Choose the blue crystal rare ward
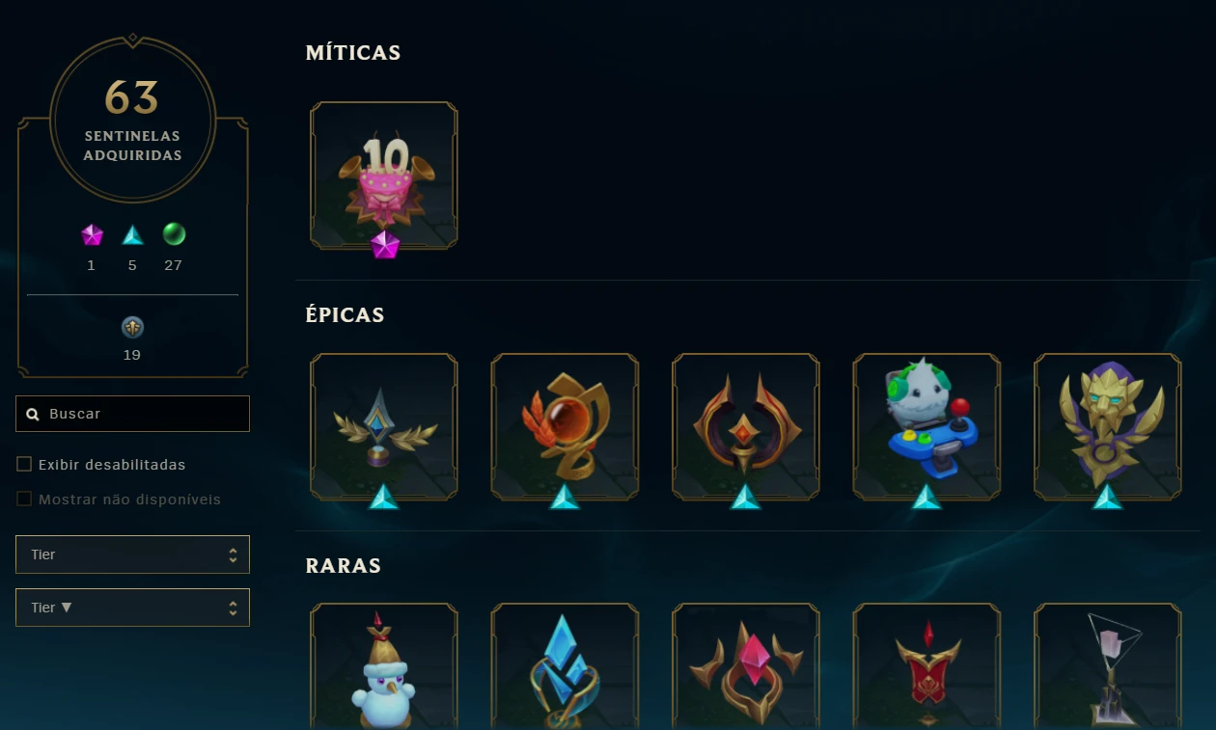Image resolution: width=1216 pixels, height=730 pixels. pyautogui.click(x=565, y=666)
